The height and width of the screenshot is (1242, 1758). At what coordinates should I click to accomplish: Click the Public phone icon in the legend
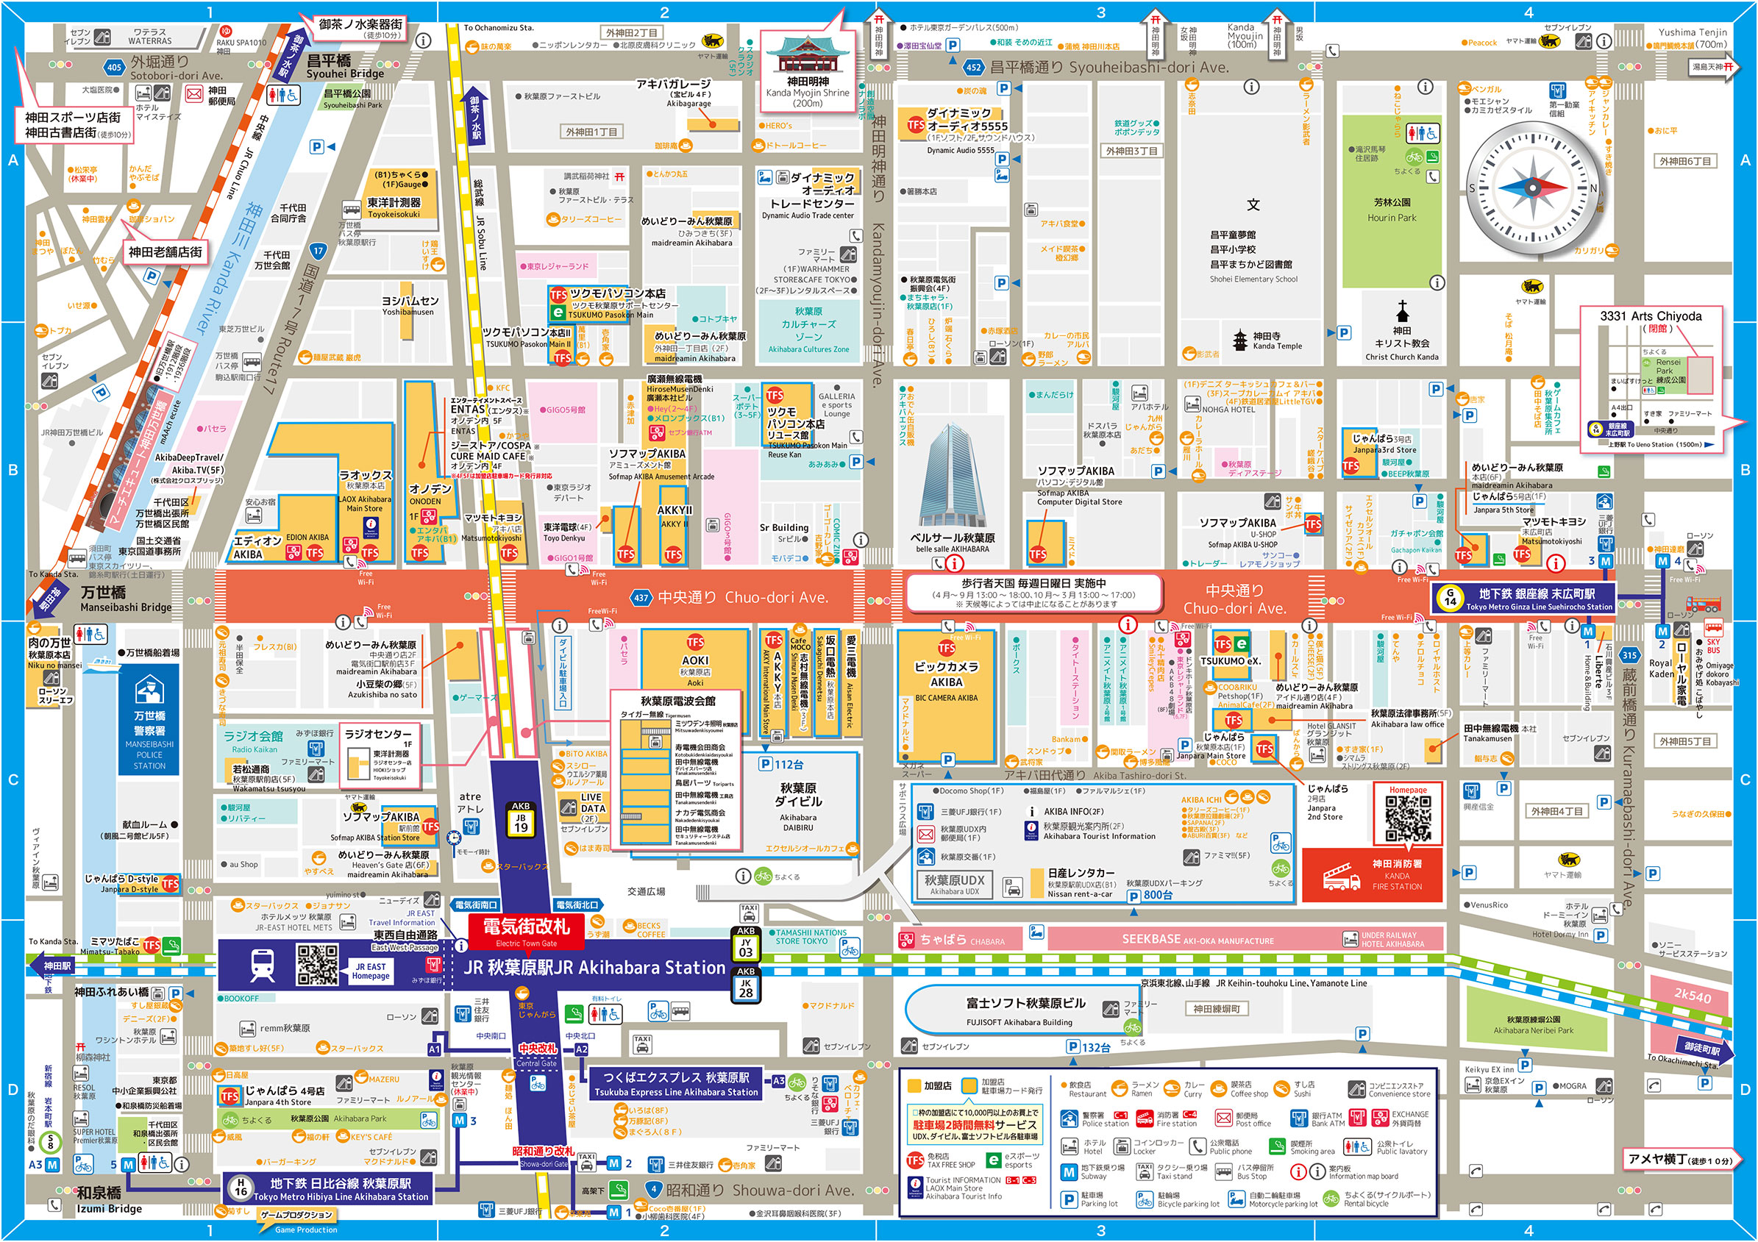pyautogui.click(x=1197, y=1146)
